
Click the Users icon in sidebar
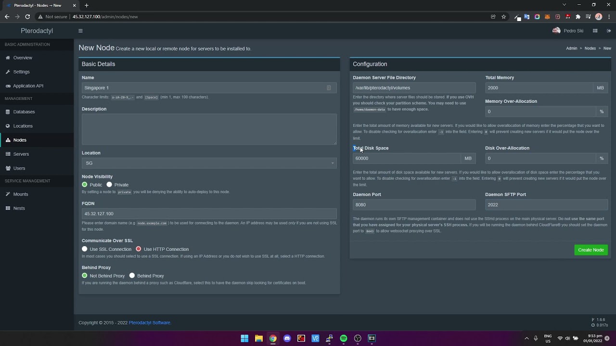8,168
